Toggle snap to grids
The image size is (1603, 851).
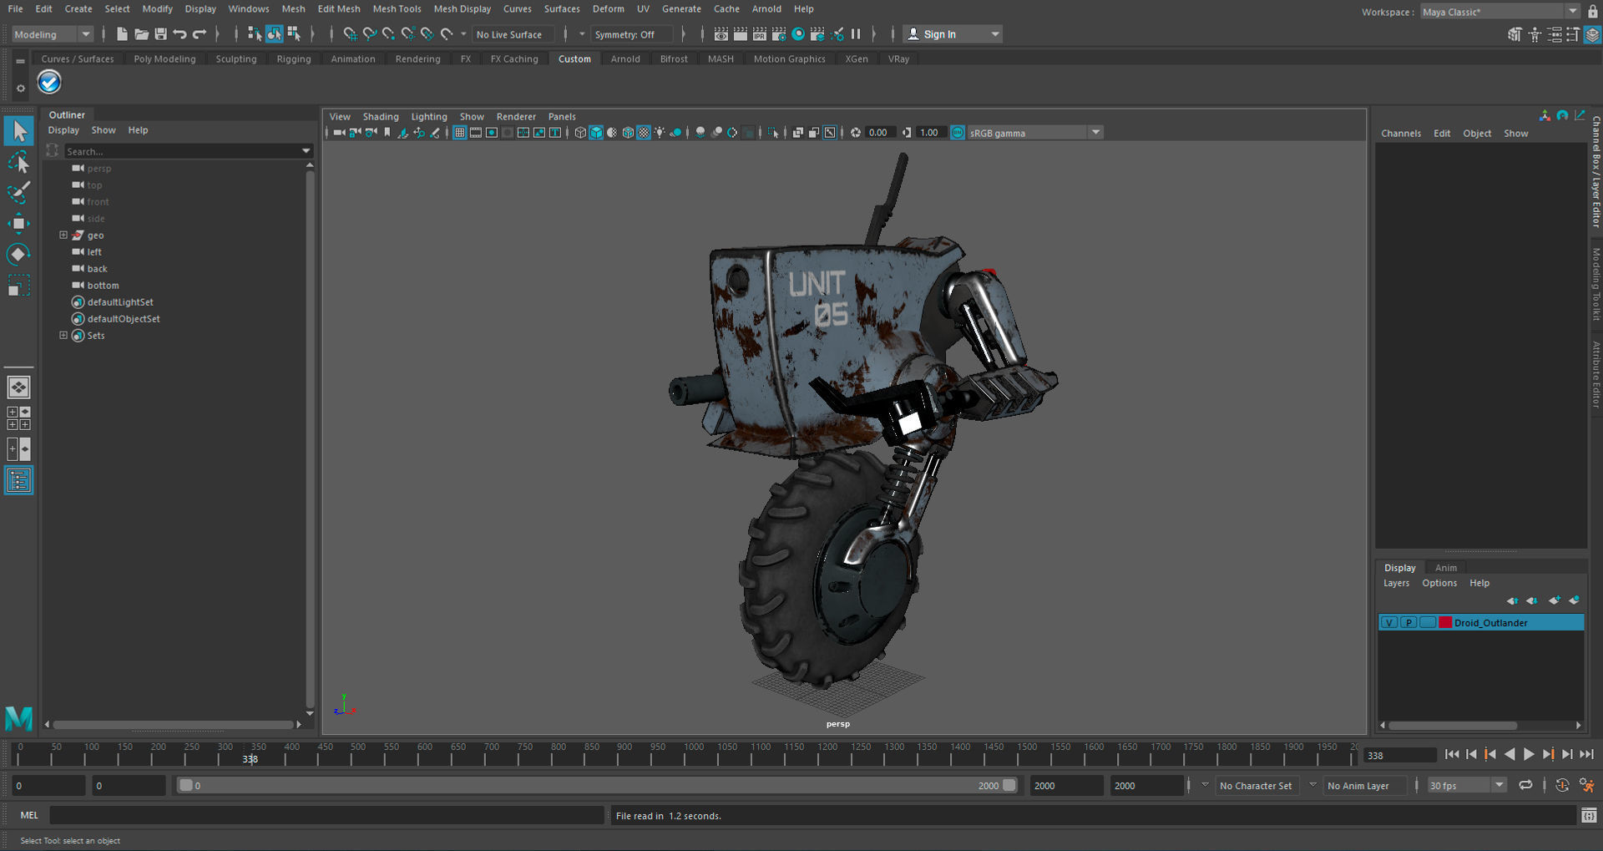[x=350, y=34]
